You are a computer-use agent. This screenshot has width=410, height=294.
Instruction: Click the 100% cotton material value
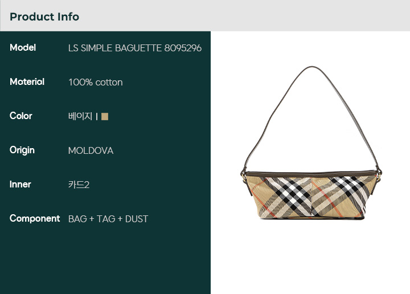(x=95, y=83)
